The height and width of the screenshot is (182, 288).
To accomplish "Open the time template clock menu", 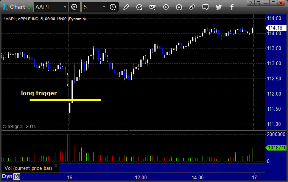I will (x=113, y=7).
